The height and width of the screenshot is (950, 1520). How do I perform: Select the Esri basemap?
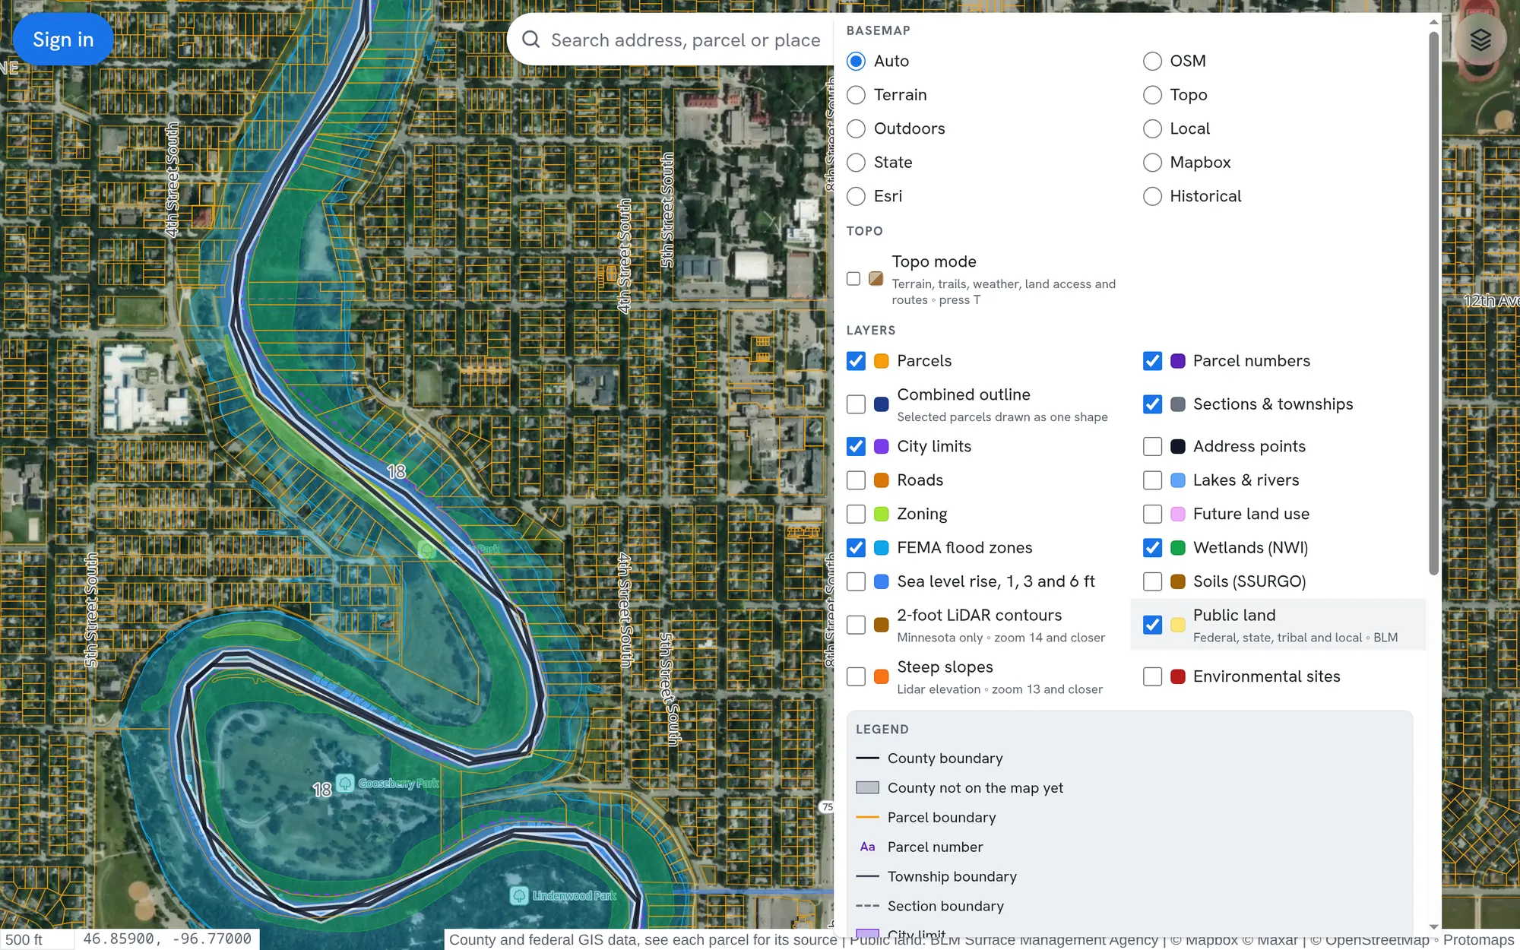click(x=856, y=196)
